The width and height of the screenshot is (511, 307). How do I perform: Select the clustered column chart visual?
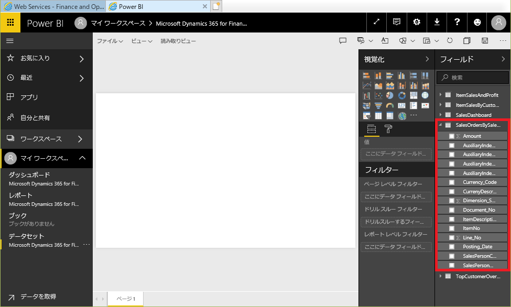pyautogui.click(x=401, y=75)
